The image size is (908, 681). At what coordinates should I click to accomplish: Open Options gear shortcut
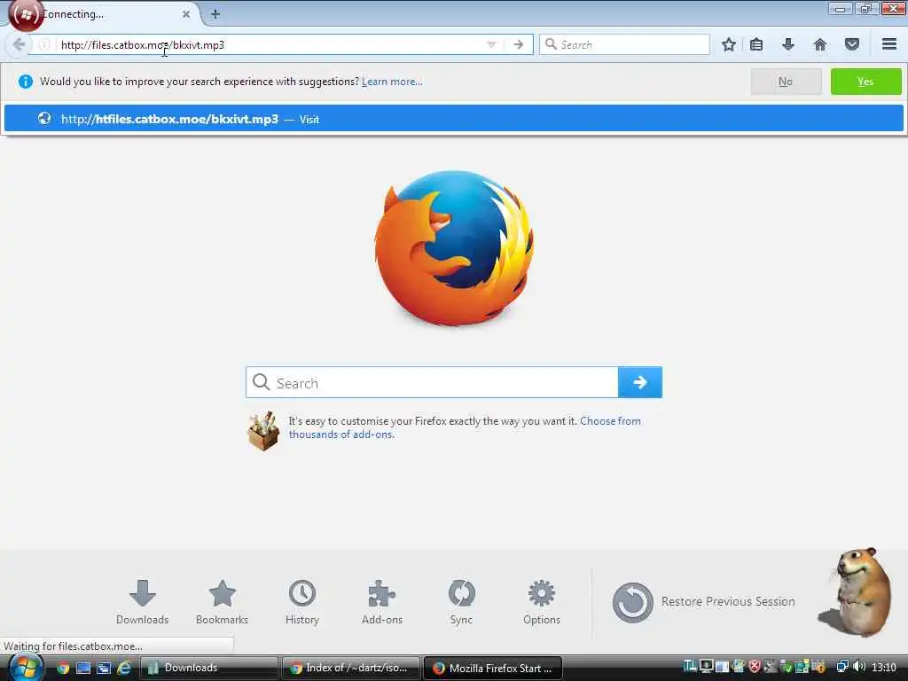pyautogui.click(x=542, y=602)
